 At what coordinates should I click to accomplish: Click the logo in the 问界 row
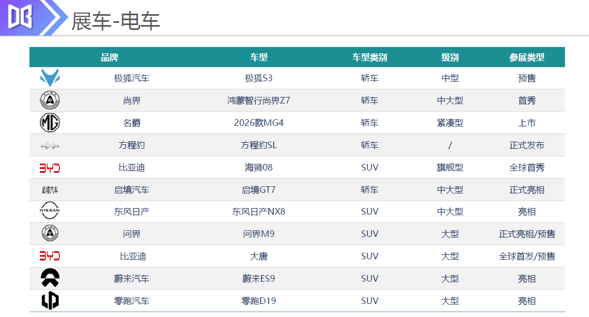pyautogui.click(x=50, y=233)
